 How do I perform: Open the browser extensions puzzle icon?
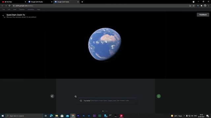[201, 6]
